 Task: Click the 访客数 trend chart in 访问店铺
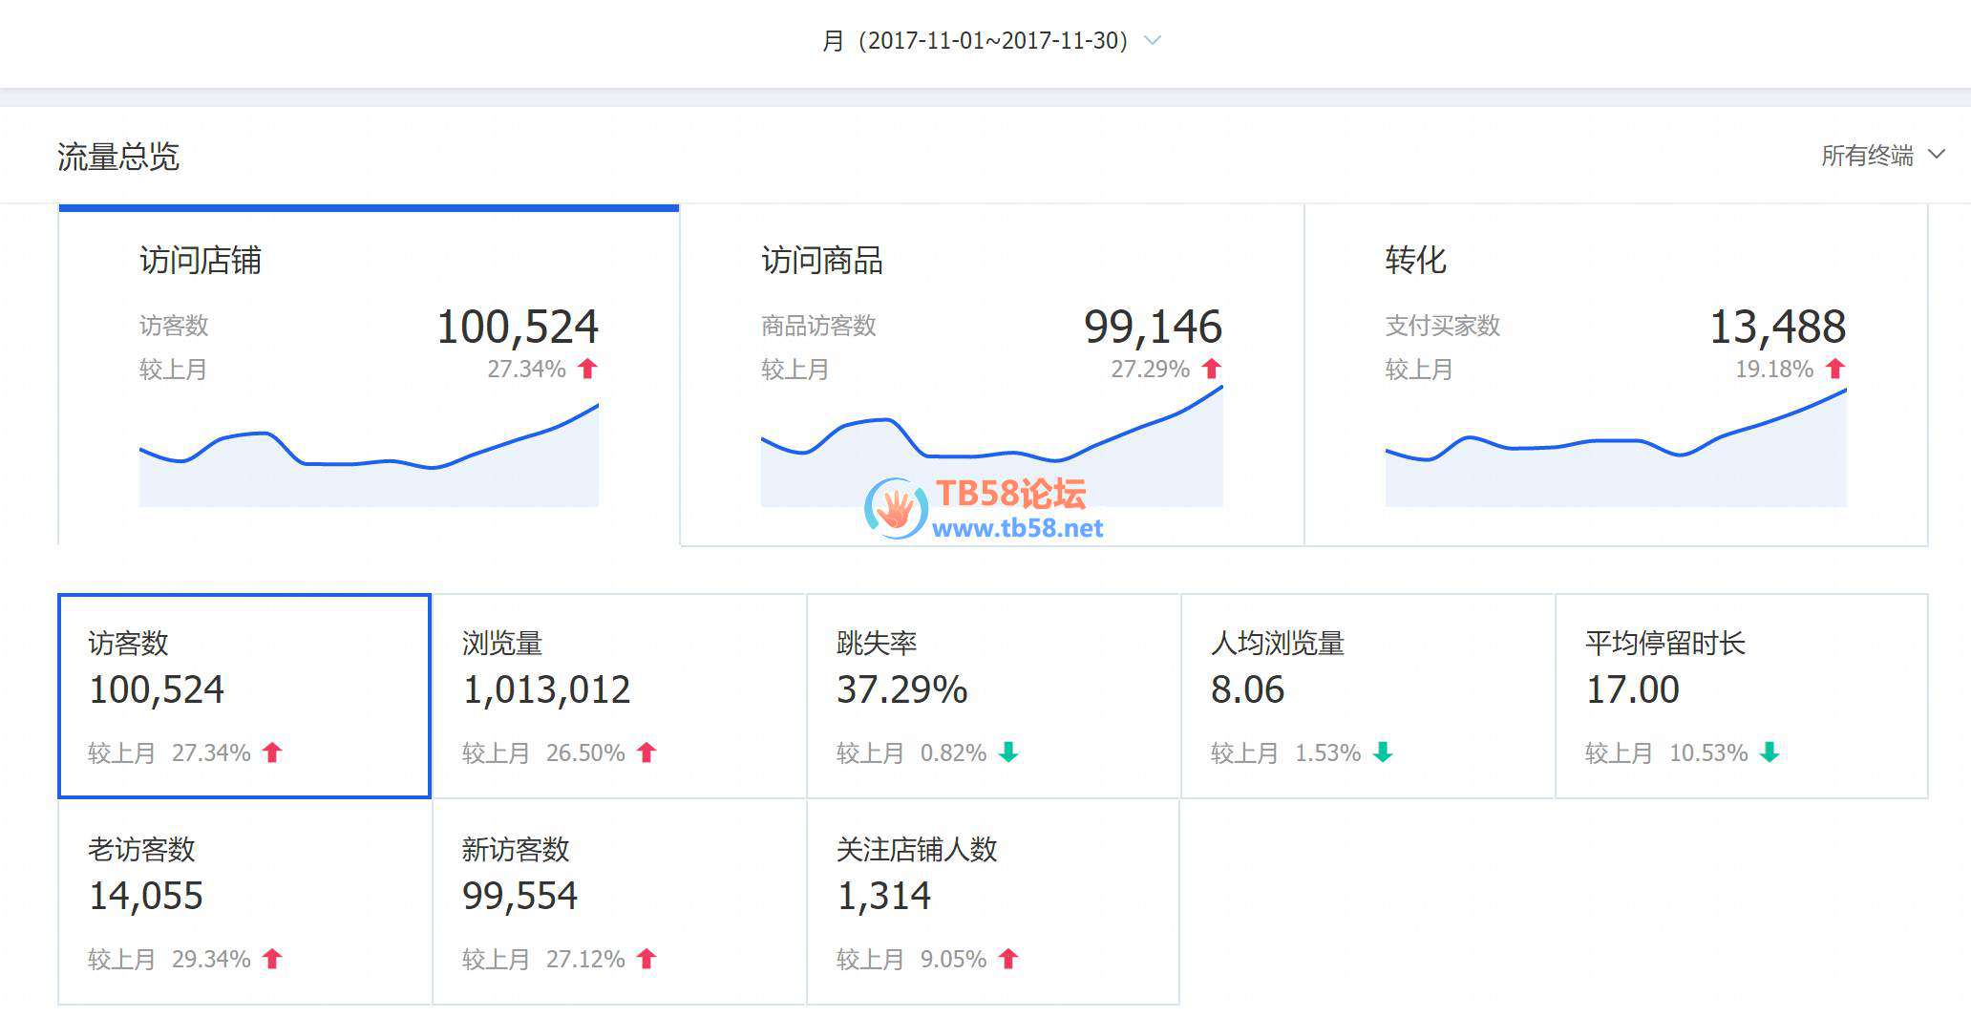tap(369, 463)
